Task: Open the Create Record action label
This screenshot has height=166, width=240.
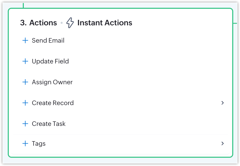Action: (53, 103)
